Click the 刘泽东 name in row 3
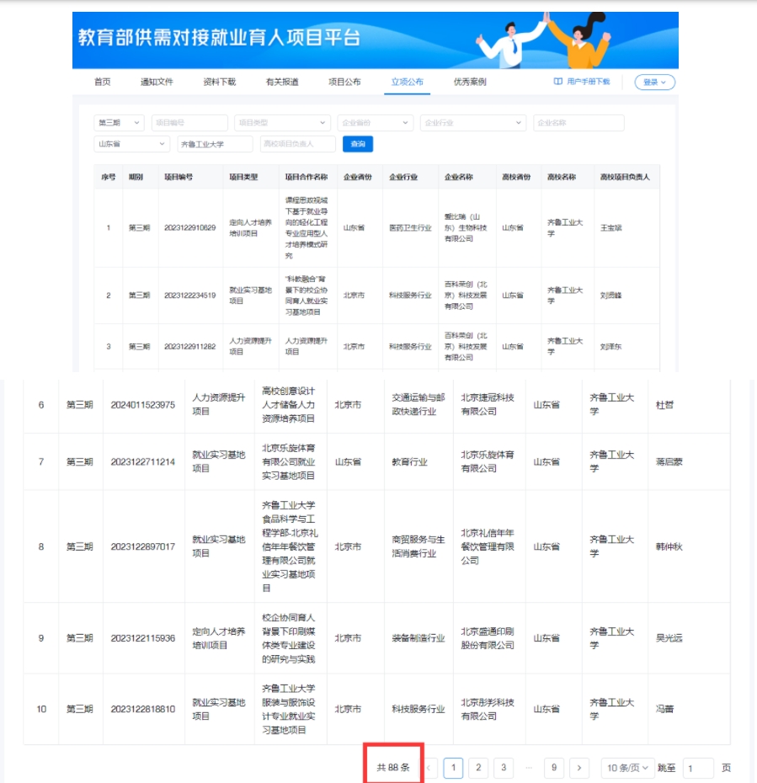 point(610,347)
